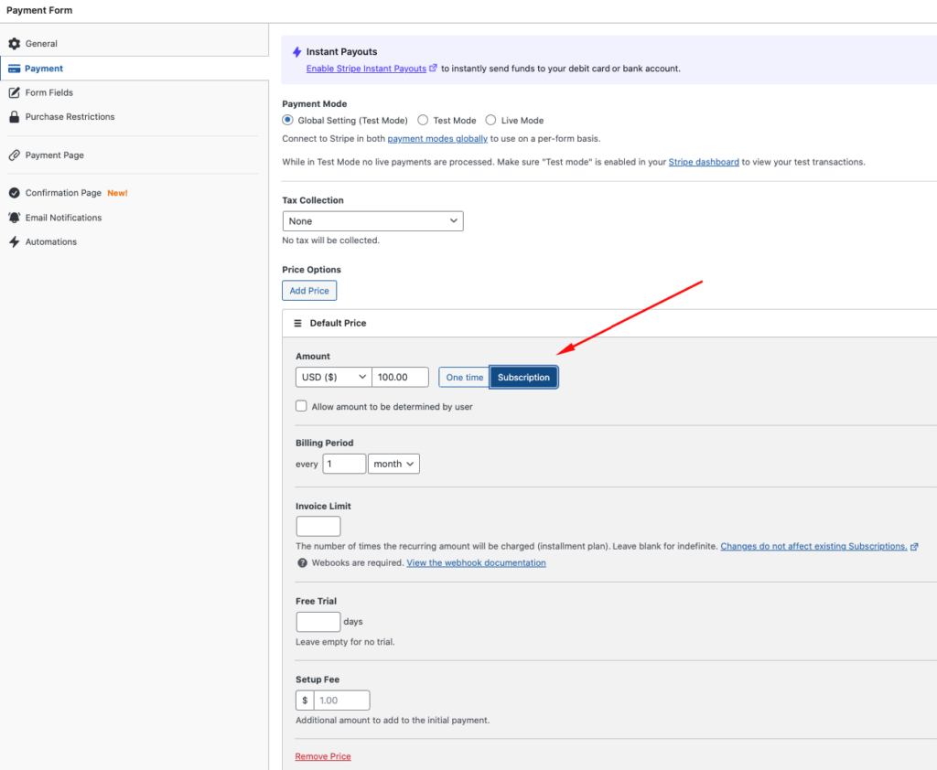Expand the billing period month dropdown

coord(393,464)
